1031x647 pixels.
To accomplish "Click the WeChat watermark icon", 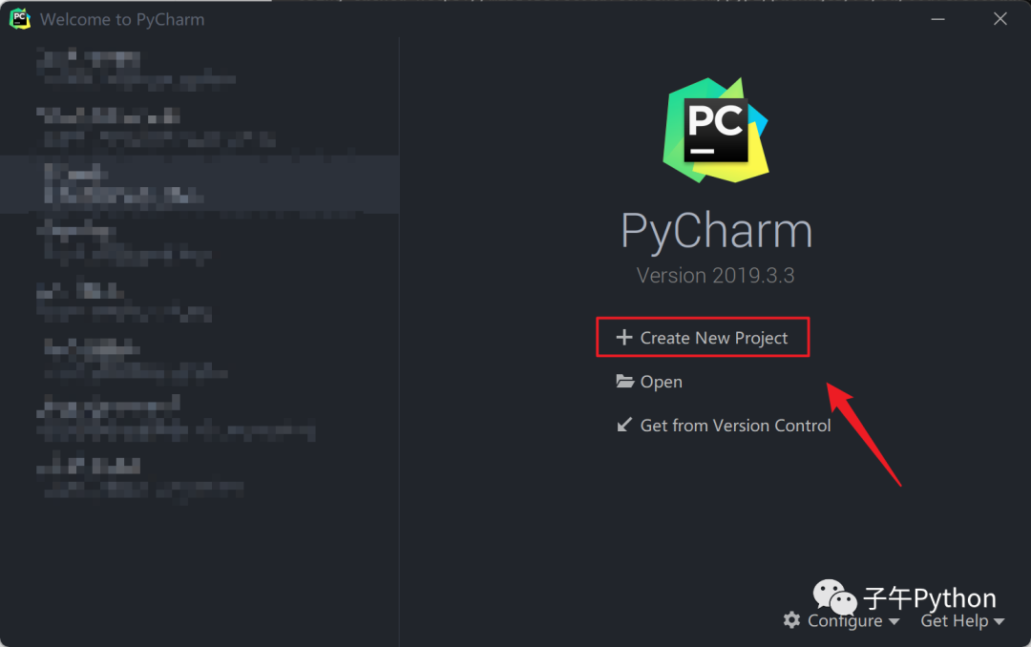I will [834, 597].
